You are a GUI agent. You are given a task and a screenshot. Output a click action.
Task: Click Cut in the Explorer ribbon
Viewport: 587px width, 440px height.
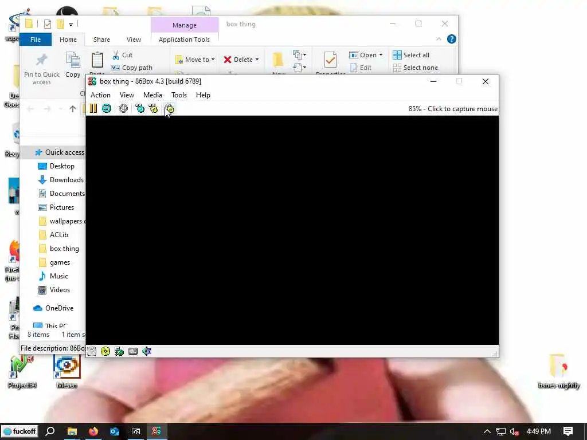pyautogui.click(x=123, y=55)
